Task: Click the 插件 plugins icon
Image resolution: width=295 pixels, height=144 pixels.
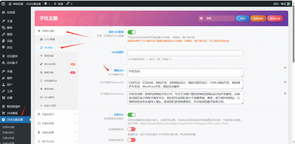Action: point(3,78)
